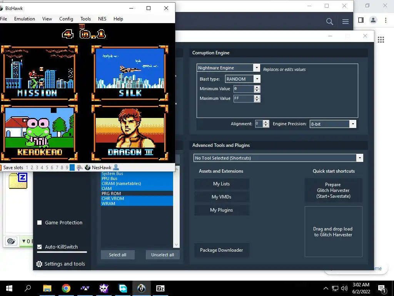The height and width of the screenshot is (296, 394).
Task: Click the snail icon in background window
Action: click(x=11, y=241)
